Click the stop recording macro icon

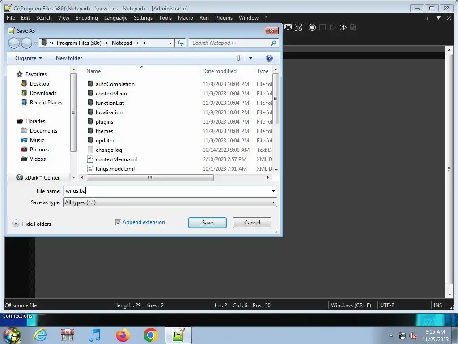(322, 27)
